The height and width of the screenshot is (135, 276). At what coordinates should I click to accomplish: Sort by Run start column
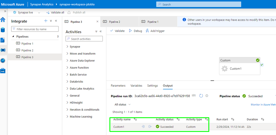click(233, 119)
